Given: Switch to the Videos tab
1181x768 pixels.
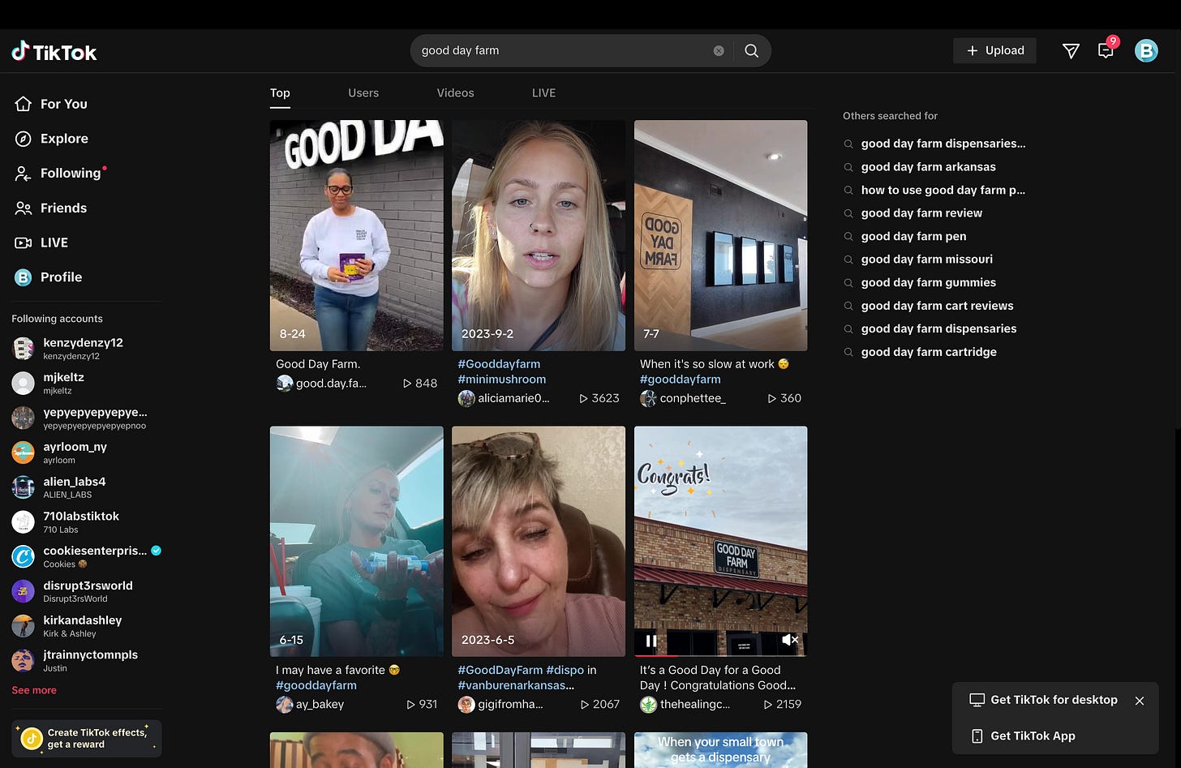Looking at the screenshot, I should [455, 93].
